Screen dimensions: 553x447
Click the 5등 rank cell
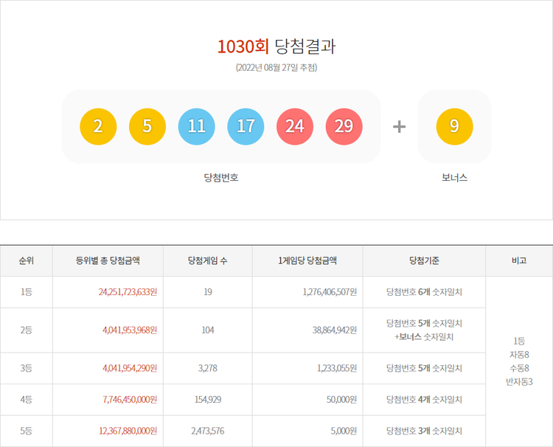pos(27,431)
